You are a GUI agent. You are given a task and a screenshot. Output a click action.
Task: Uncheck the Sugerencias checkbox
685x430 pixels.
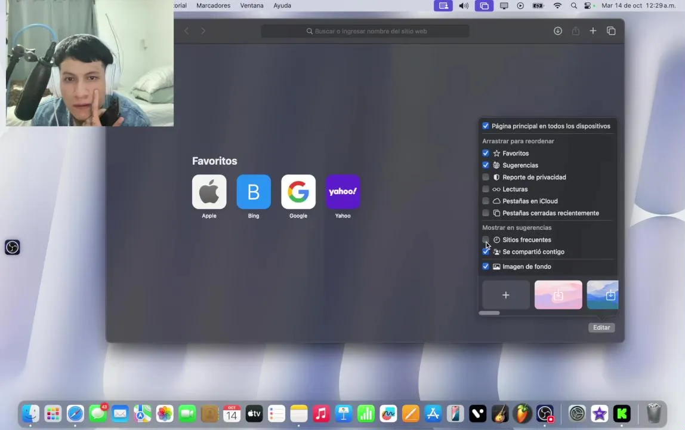click(486, 165)
